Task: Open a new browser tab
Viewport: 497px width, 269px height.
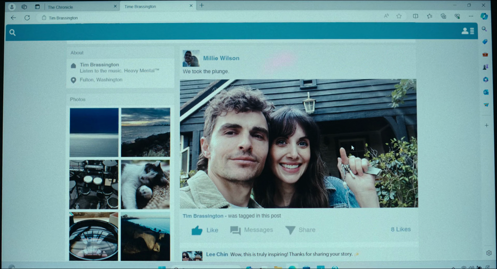Action: [x=202, y=5]
